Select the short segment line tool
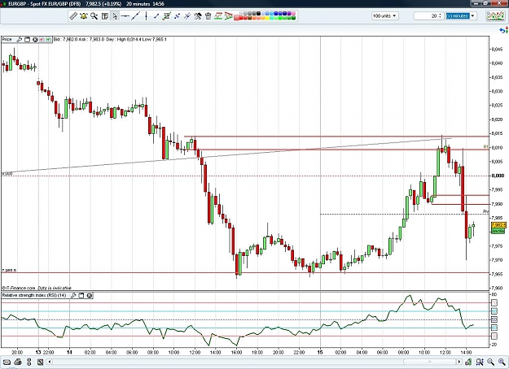 (x=156, y=16)
